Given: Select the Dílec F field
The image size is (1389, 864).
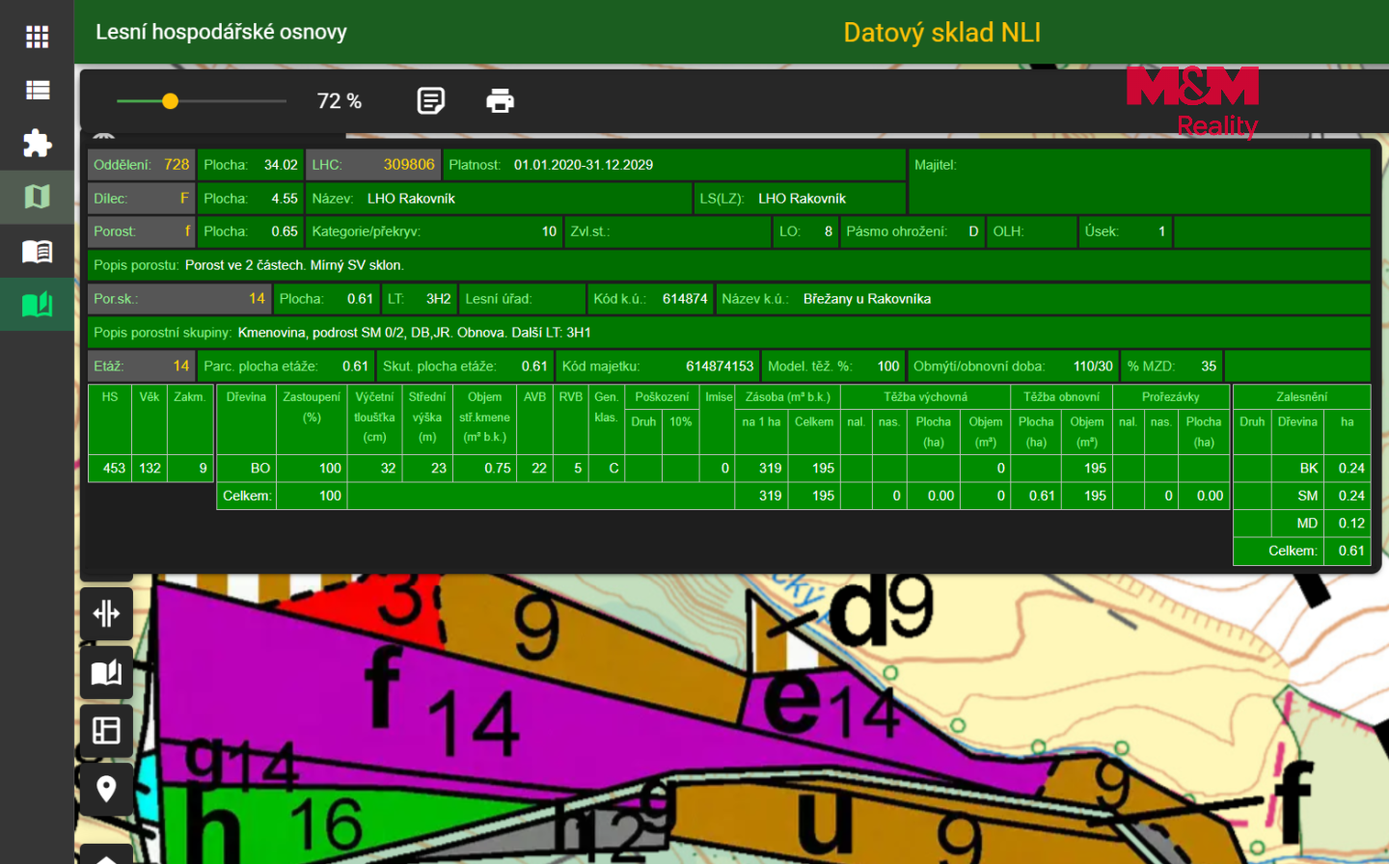Looking at the screenshot, I should tap(142, 199).
